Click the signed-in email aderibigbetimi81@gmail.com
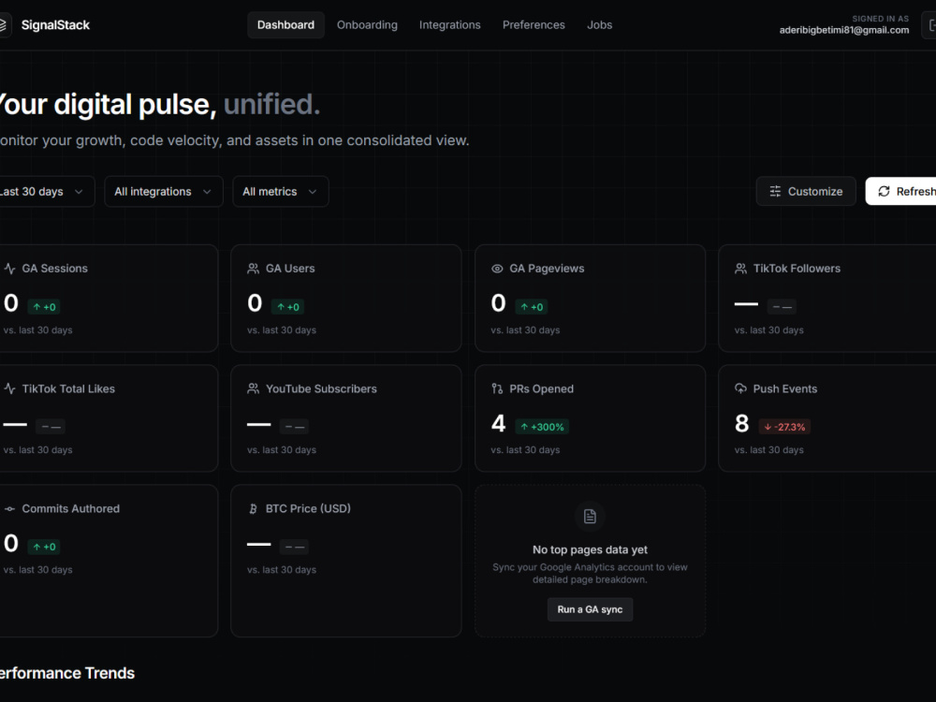 click(844, 30)
